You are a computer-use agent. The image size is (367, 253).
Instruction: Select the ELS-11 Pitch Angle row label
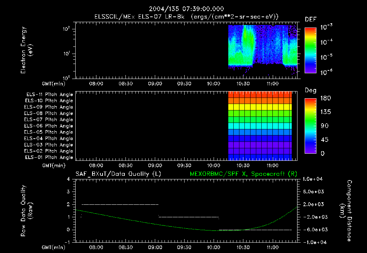point(49,95)
